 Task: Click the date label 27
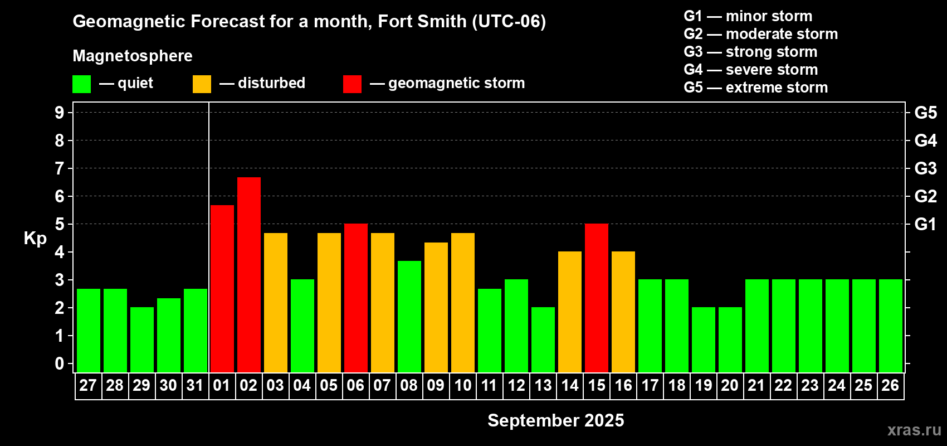88,385
